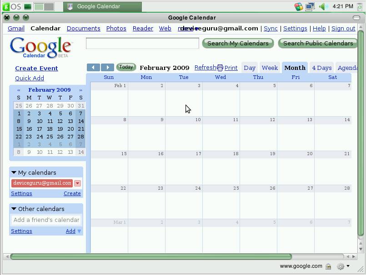Open the Help link
This screenshot has height=275, width=366.
tap(319, 29)
